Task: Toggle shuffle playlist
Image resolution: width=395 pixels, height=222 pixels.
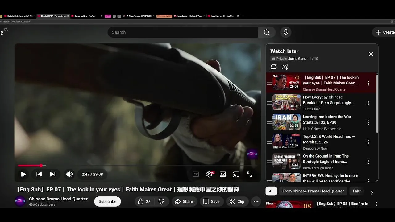Action: click(x=285, y=67)
